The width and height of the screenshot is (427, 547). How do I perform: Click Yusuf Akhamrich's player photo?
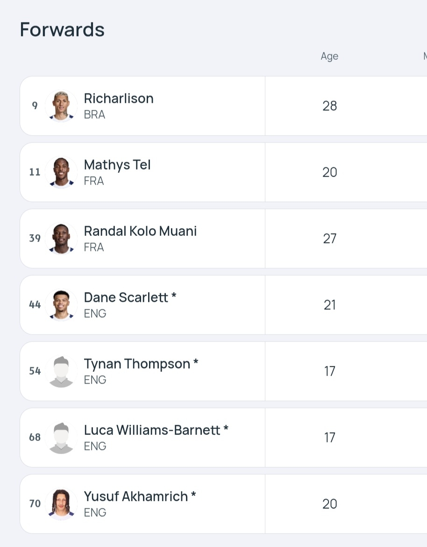coord(61,504)
